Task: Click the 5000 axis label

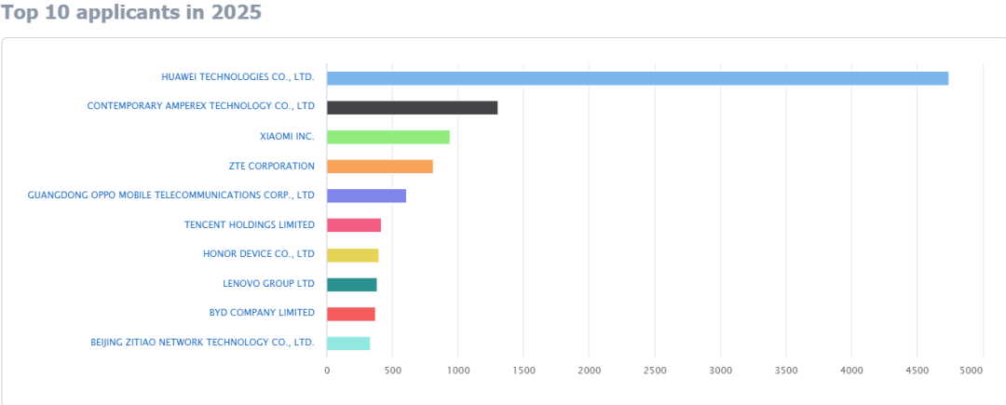Action: pos(972,371)
